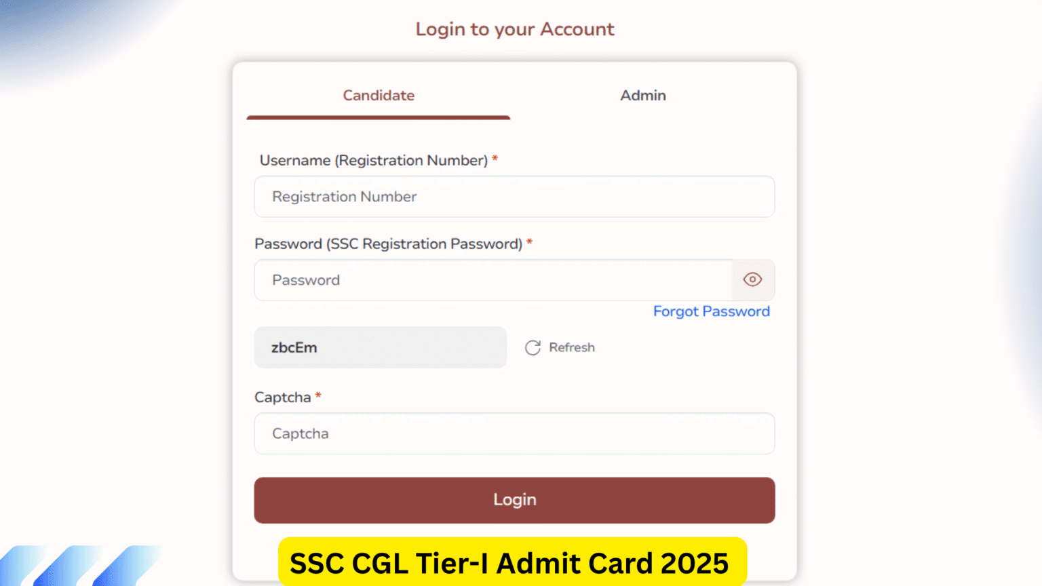The width and height of the screenshot is (1042, 586).
Task: Focus the Registration Number input field
Action: pyautogui.click(x=514, y=197)
